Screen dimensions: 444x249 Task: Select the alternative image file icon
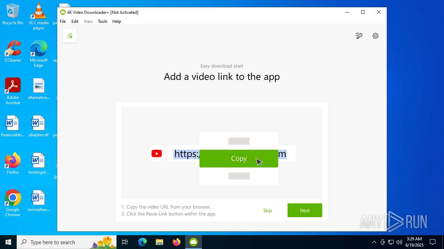pos(39,89)
